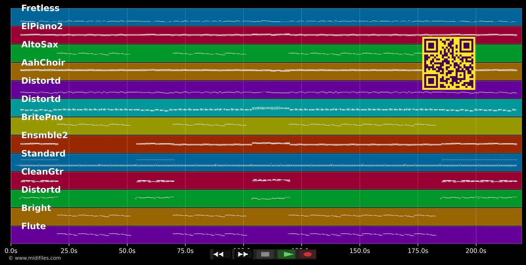Click the BritePno track label
This screenshot has height=265, width=526.
42,117
